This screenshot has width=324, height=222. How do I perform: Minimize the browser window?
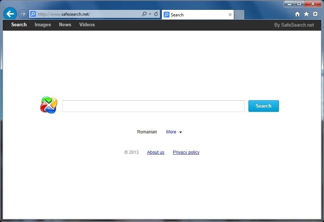click(289, 4)
